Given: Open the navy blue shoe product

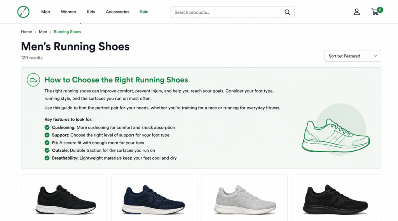Looking at the screenshot, I should [154, 199].
